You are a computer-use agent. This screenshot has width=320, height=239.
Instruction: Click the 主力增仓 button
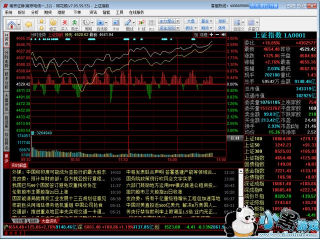[x=166, y=21]
